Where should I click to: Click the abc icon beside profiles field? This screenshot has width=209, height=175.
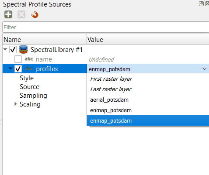29,69
